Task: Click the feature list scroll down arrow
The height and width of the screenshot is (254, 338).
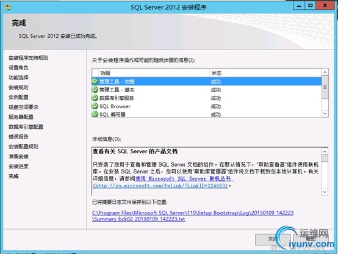Action: click(x=325, y=114)
